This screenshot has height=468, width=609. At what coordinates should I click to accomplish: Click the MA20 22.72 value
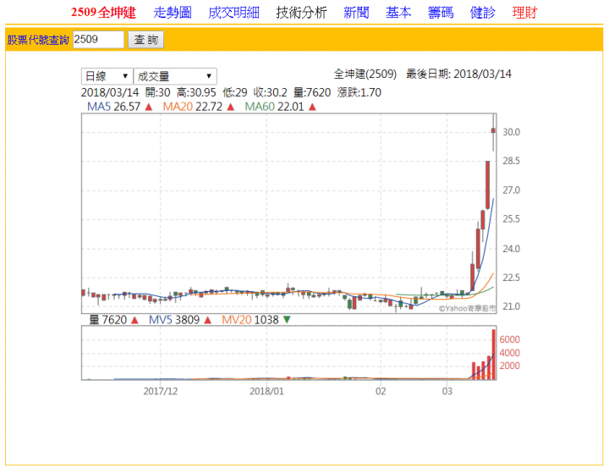(x=193, y=107)
